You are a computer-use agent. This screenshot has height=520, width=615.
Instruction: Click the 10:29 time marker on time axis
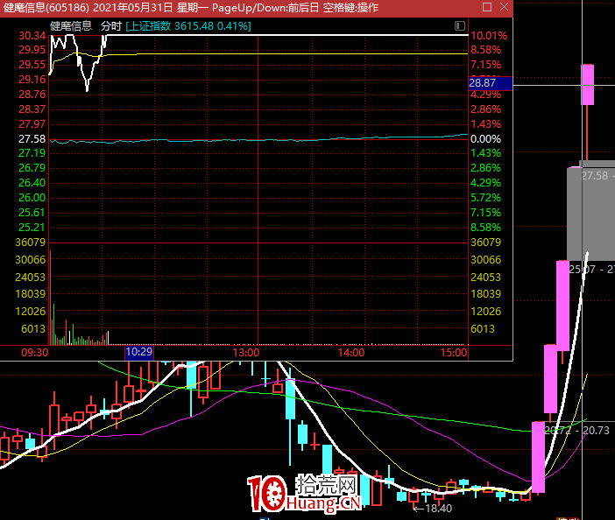139,352
